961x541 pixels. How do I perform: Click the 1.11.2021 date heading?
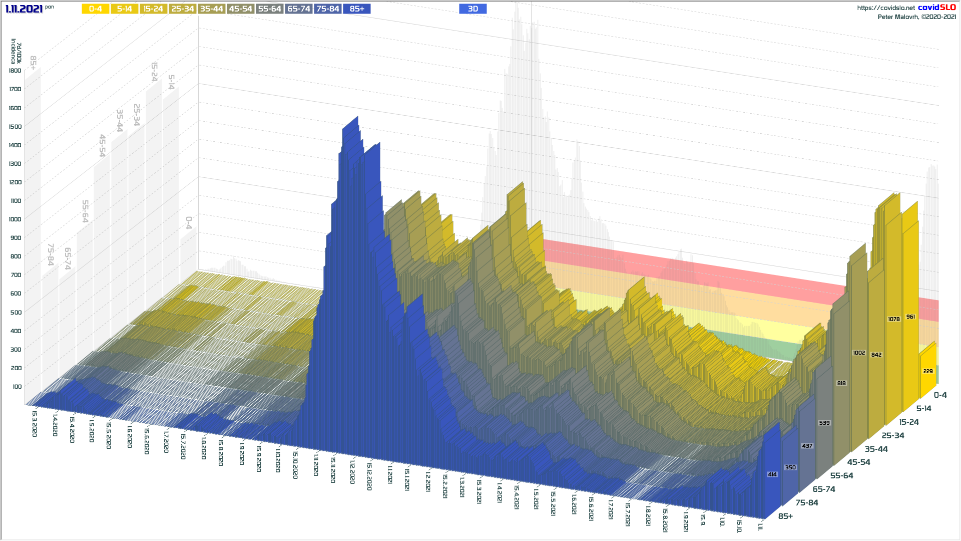click(24, 9)
